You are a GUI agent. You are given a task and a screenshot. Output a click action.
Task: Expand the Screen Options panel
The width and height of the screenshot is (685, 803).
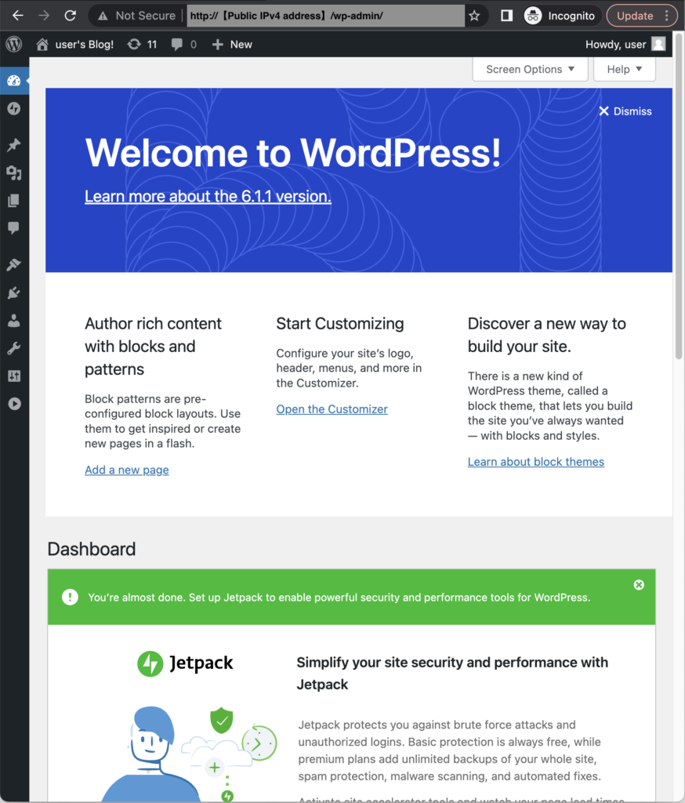(x=530, y=69)
